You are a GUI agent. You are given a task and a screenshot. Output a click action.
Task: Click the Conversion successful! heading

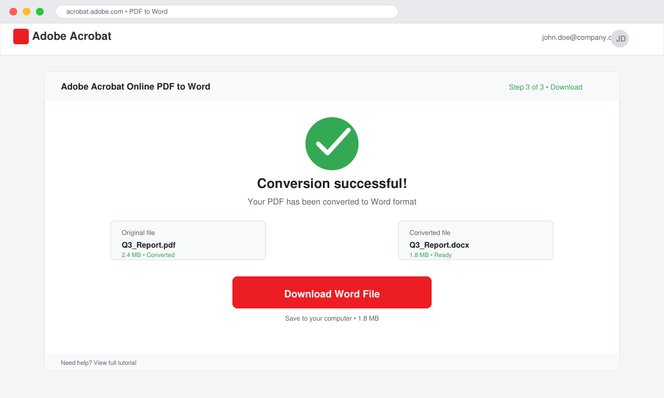point(332,184)
